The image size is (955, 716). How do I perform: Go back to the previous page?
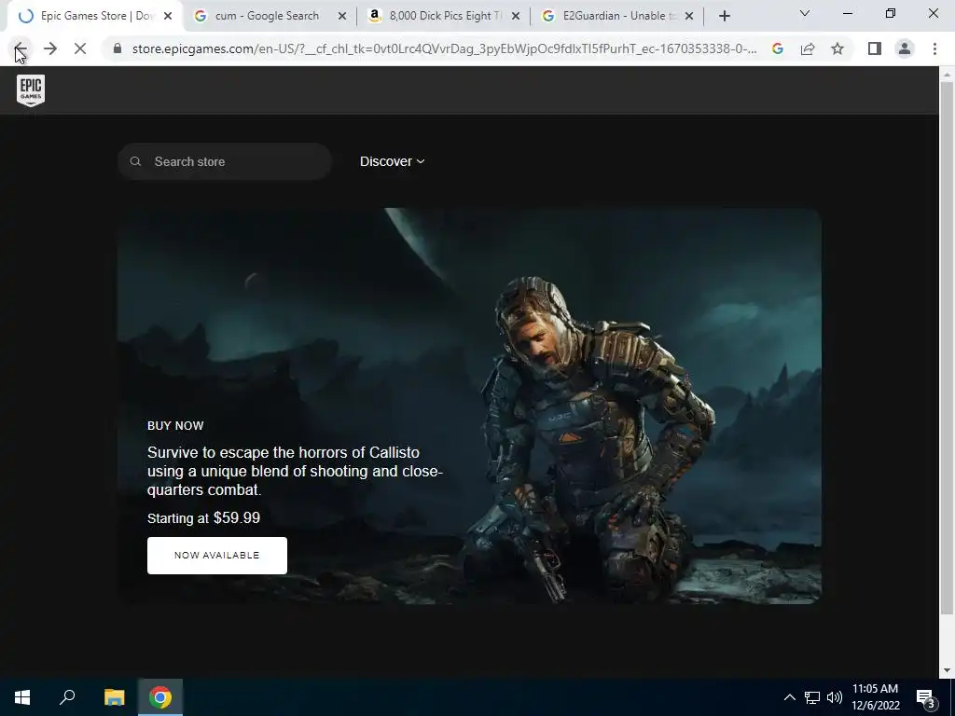pos(21,48)
